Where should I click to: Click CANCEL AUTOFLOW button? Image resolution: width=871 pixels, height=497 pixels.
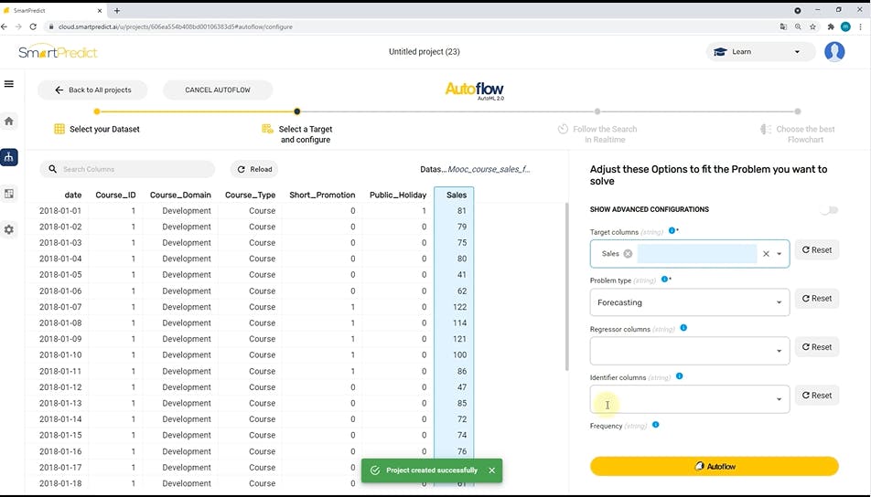218,90
